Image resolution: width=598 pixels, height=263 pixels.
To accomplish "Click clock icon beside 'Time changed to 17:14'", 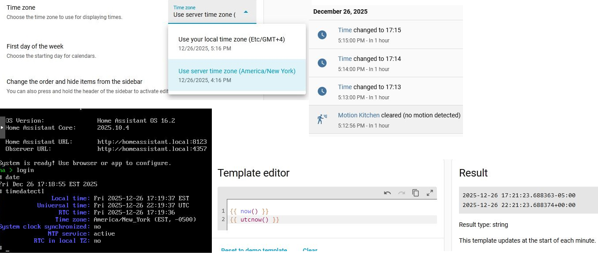I will (x=322, y=63).
